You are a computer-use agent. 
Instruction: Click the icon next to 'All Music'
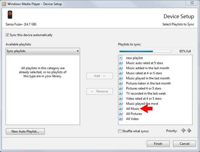pos(121,109)
